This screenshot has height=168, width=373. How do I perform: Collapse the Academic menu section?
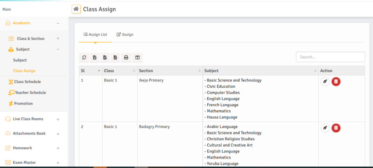click(58, 23)
